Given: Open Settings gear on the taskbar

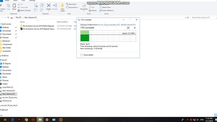Looking at the screenshot, I should 47,120.
